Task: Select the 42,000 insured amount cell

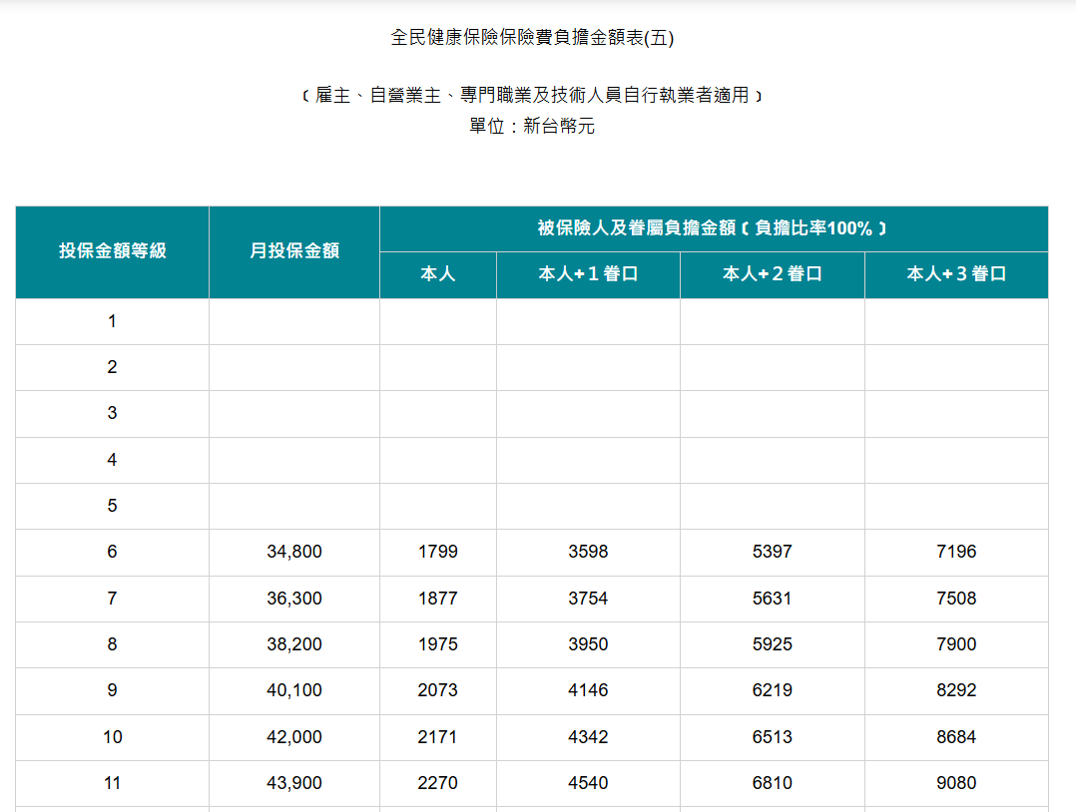Action: [x=294, y=737]
